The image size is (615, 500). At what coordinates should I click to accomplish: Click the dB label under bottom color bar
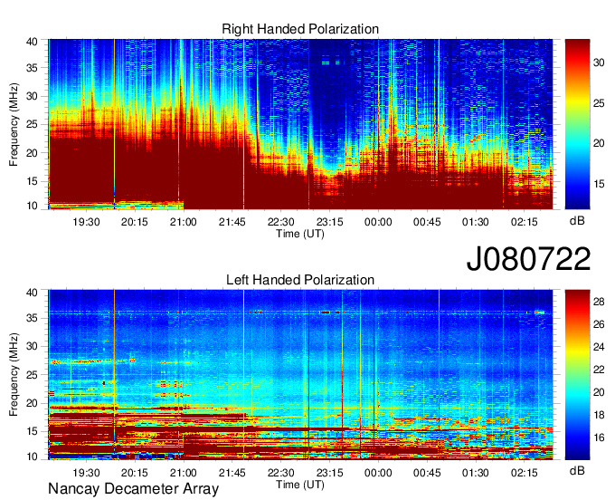tap(577, 470)
